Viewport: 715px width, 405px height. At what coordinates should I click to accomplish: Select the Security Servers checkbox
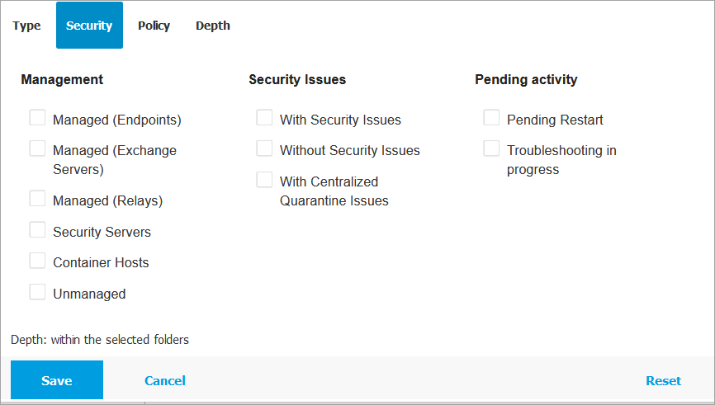tap(37, 230)
